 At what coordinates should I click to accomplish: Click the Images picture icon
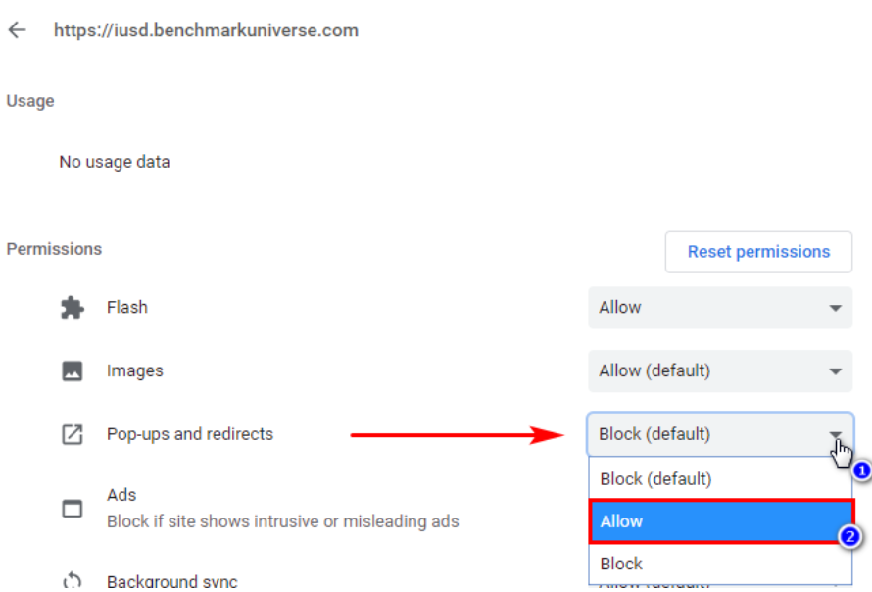pos(73,370)
